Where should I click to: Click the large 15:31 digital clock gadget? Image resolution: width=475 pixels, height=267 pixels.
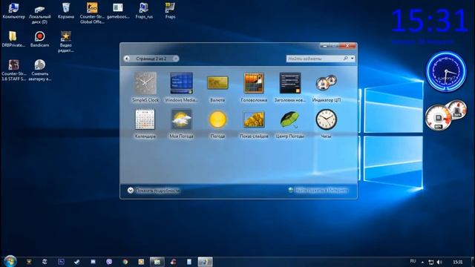click(x=430, y=21)
